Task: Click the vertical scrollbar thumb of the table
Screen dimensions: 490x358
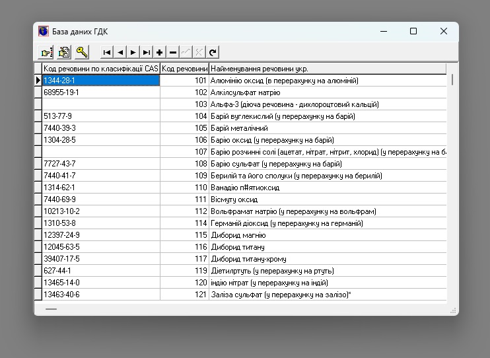Action: tap(452, 80)
